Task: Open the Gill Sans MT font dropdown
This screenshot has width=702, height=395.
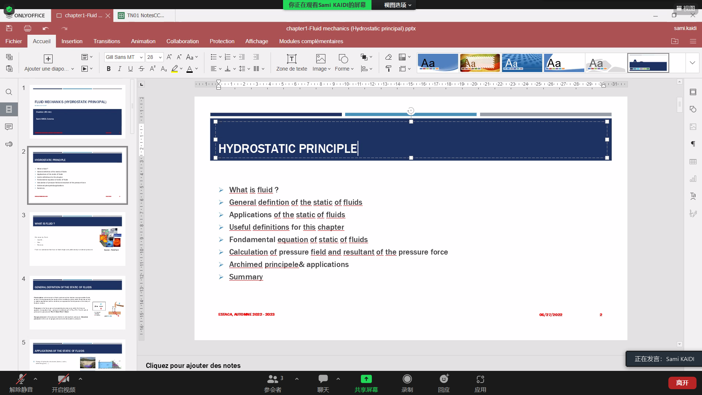Action: [x=141, y=57]
